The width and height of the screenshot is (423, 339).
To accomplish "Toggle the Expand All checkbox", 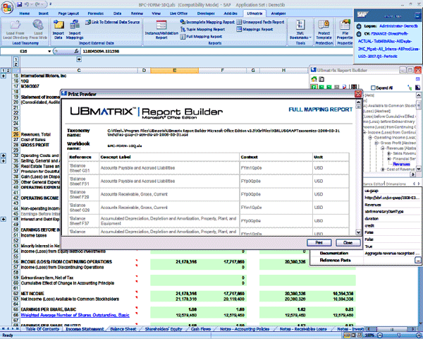I will tap(374, 87).
